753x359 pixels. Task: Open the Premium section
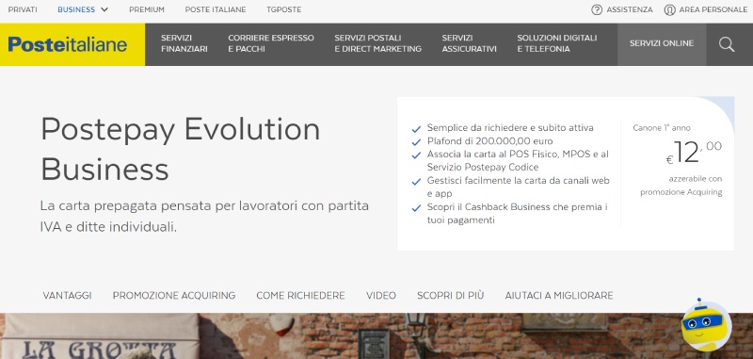coord(147,9)
